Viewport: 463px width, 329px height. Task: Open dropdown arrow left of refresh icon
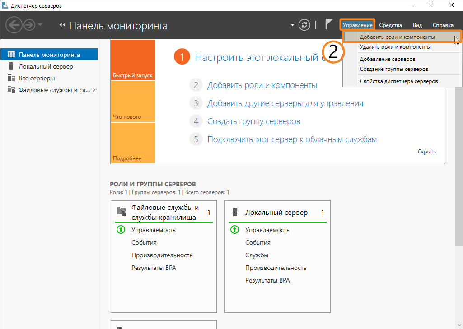point(292,25)
